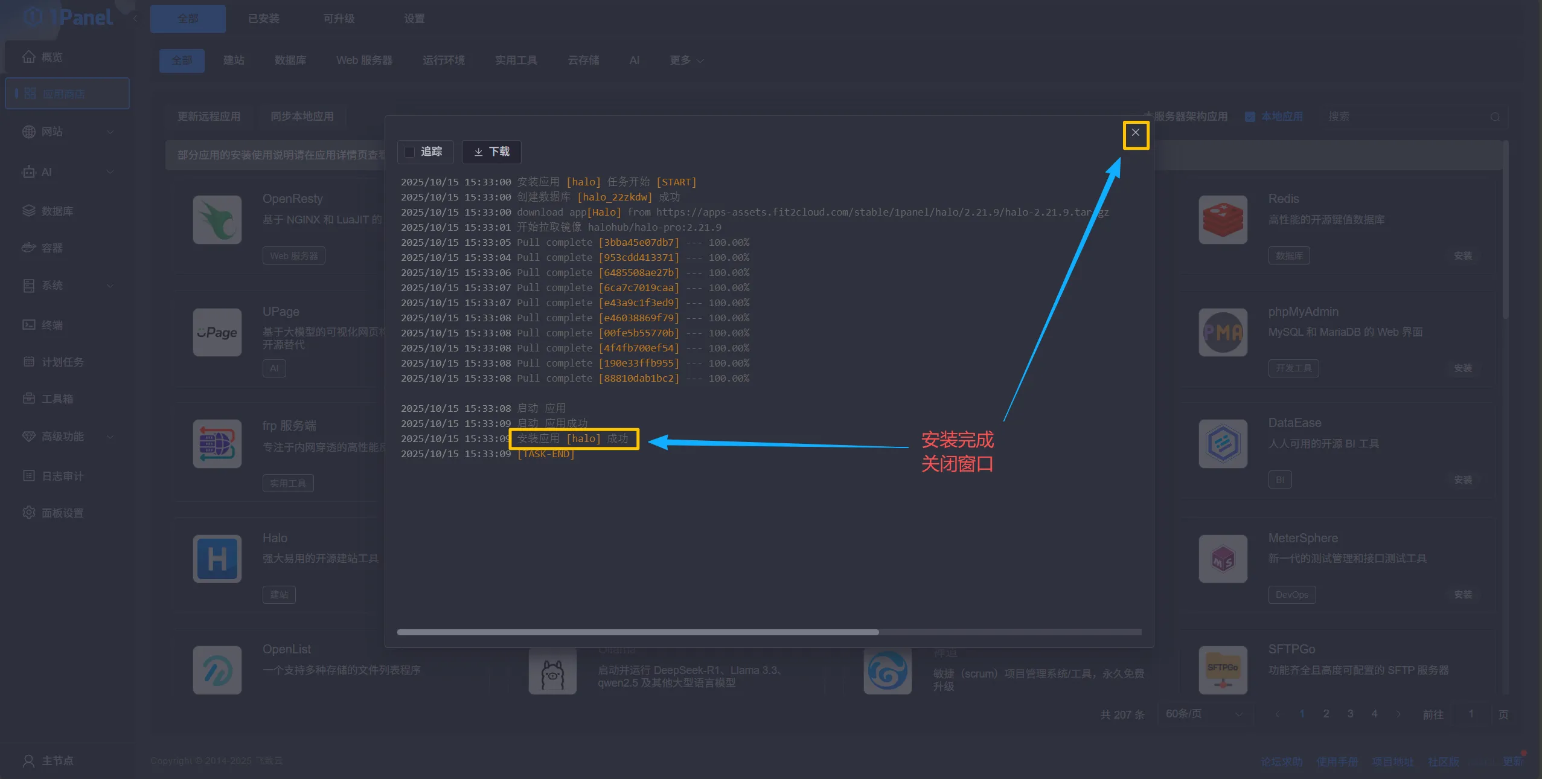1542x779 pixels.
Task: Toggle the 本地应用 checkbox
Action: pyautogui.click(x=1250, y=117)
